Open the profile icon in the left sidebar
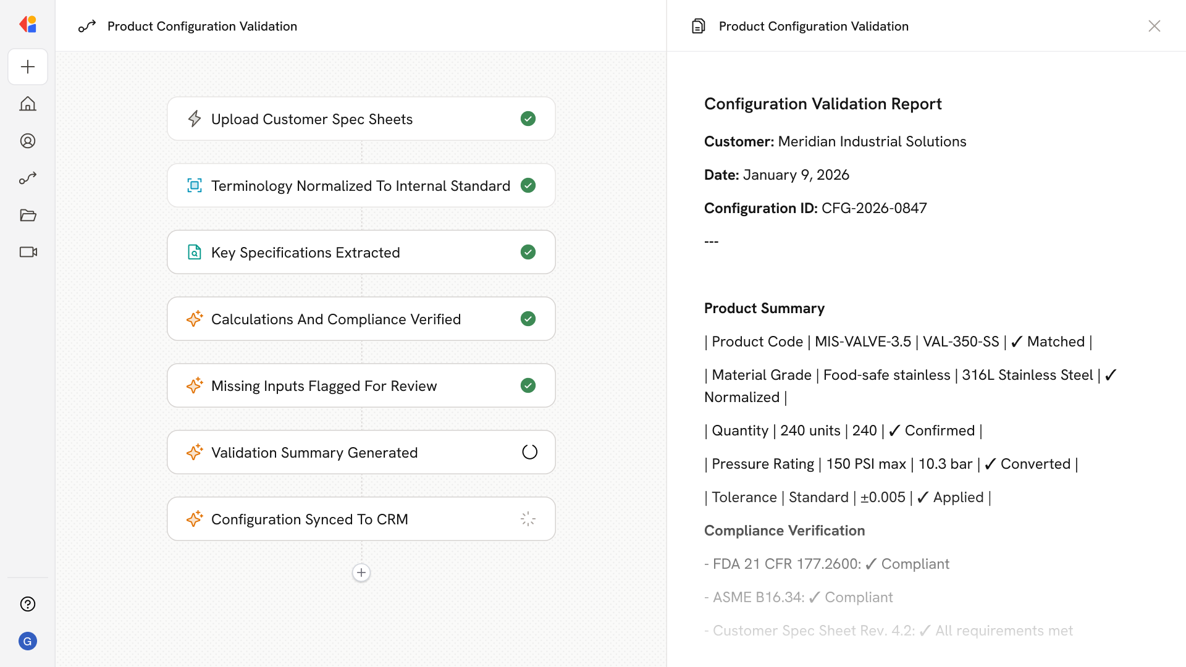The height and width of the screenshot is (667, 1186). 28,141
